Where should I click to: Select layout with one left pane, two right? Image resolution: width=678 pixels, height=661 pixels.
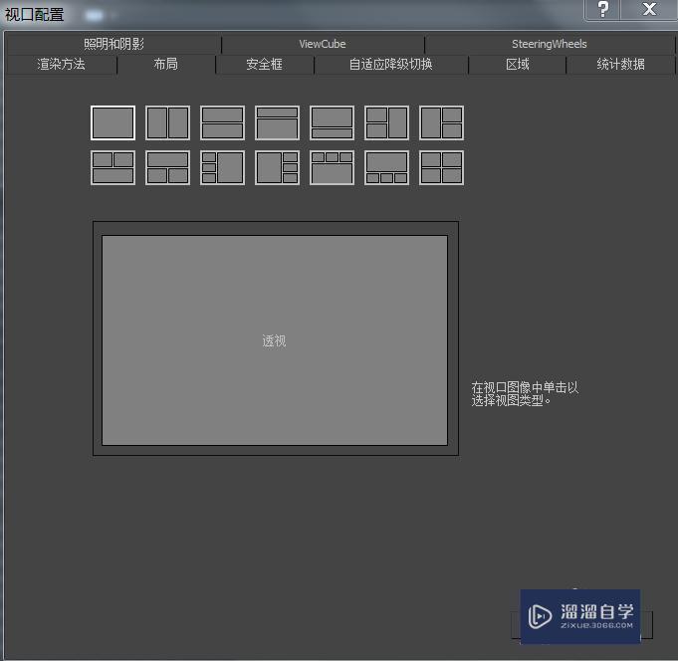(441, 122)
